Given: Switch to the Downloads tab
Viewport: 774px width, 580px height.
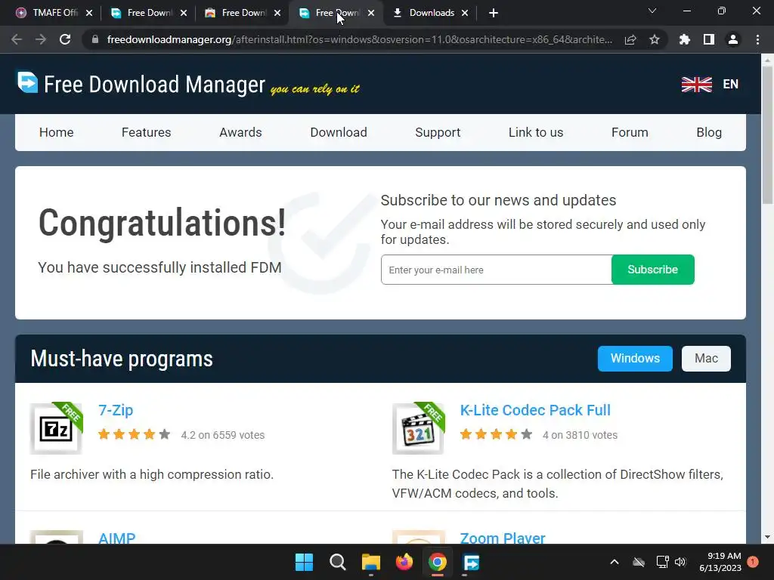Looking at the screenshot, I should 430,13.
